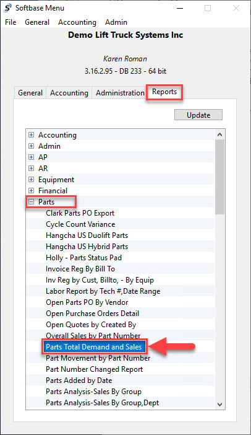Collapse the Parts reports node
This screenshot has height=435, width=251.
32,201
